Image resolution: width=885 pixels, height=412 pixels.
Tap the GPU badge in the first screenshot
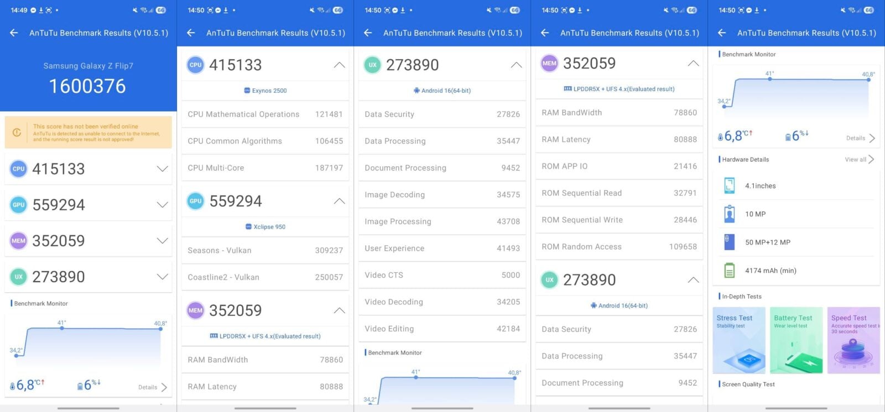(19, 205)
